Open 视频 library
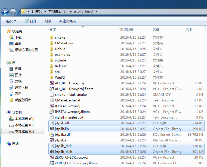 pyautogui.click(x=16, y=69)
